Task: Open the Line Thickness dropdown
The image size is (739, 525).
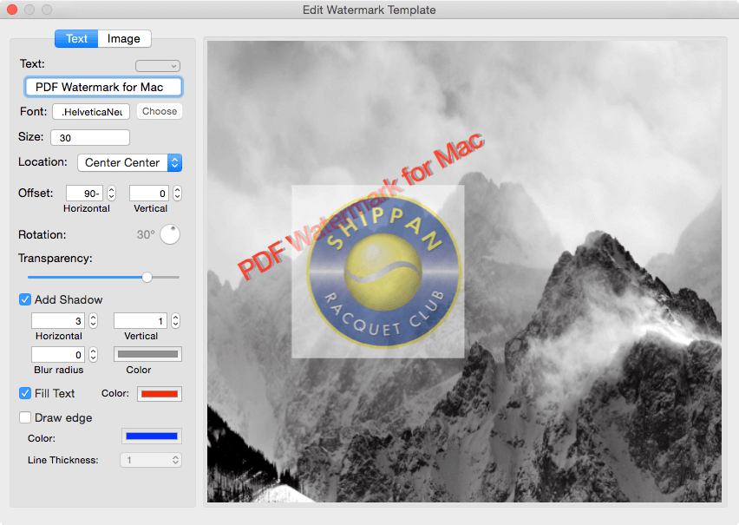Action: 151,460
